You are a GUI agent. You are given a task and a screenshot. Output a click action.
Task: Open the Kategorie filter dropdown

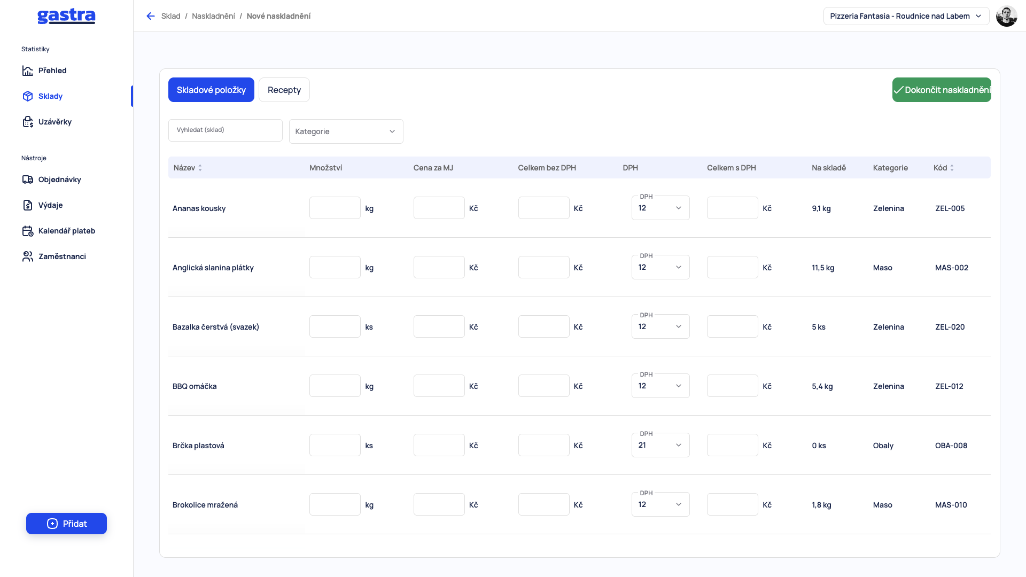click(x=346, y=131)
